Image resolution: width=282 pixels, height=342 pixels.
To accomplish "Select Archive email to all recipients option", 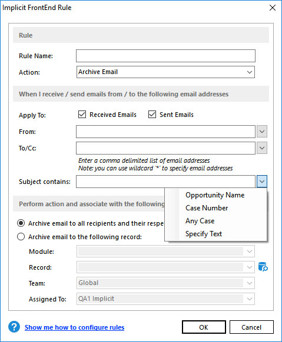I will pyautogui.click(x=21, y=223).
